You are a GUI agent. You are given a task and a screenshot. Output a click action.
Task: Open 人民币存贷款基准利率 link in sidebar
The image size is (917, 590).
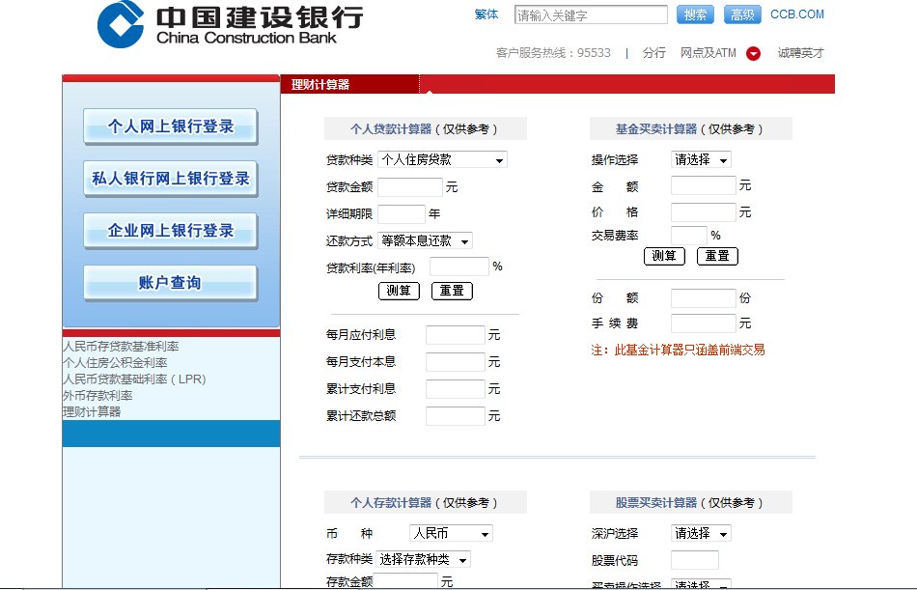click(x=121, y=346)
